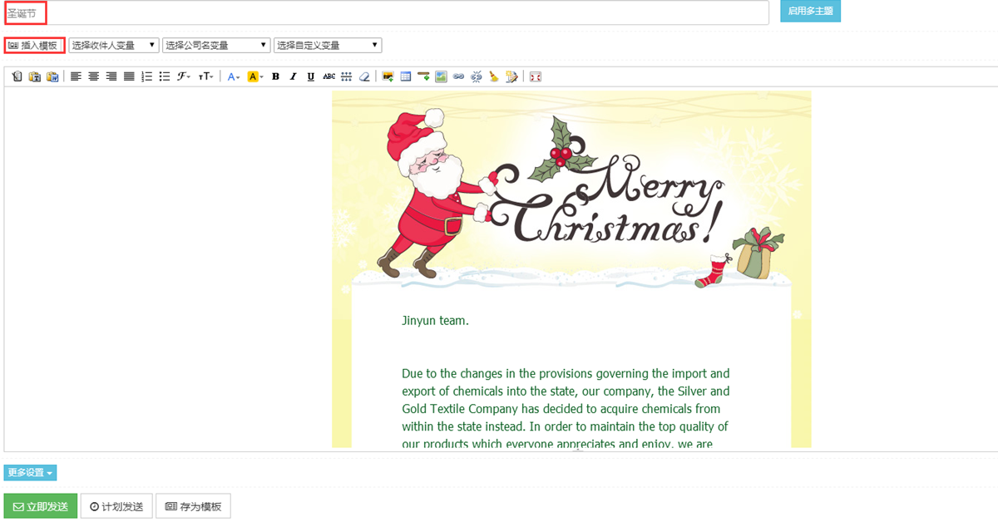Click the Bold formatting icon
998x522 pixels.
tap(275, 76)
